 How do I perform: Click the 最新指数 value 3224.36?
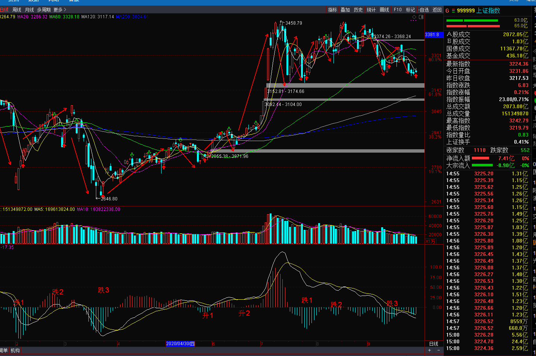(519, 64)
